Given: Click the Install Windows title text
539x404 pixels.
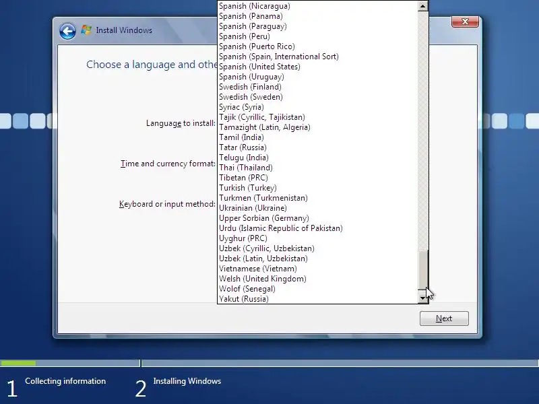Looking at the screenshot, I should coord(124,30).
